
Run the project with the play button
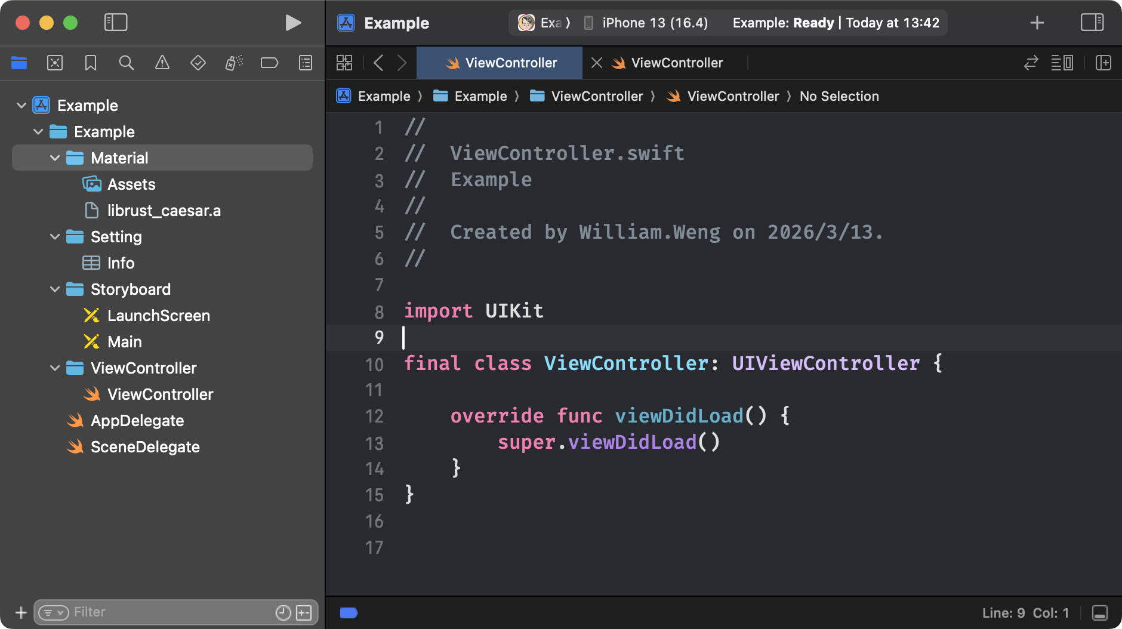click(292, 23)
